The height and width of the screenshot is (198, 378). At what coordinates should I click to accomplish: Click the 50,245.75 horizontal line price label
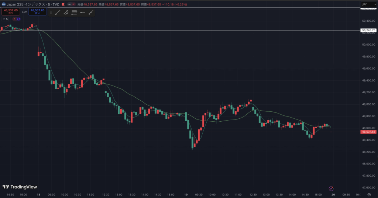[x=368, y=30]
